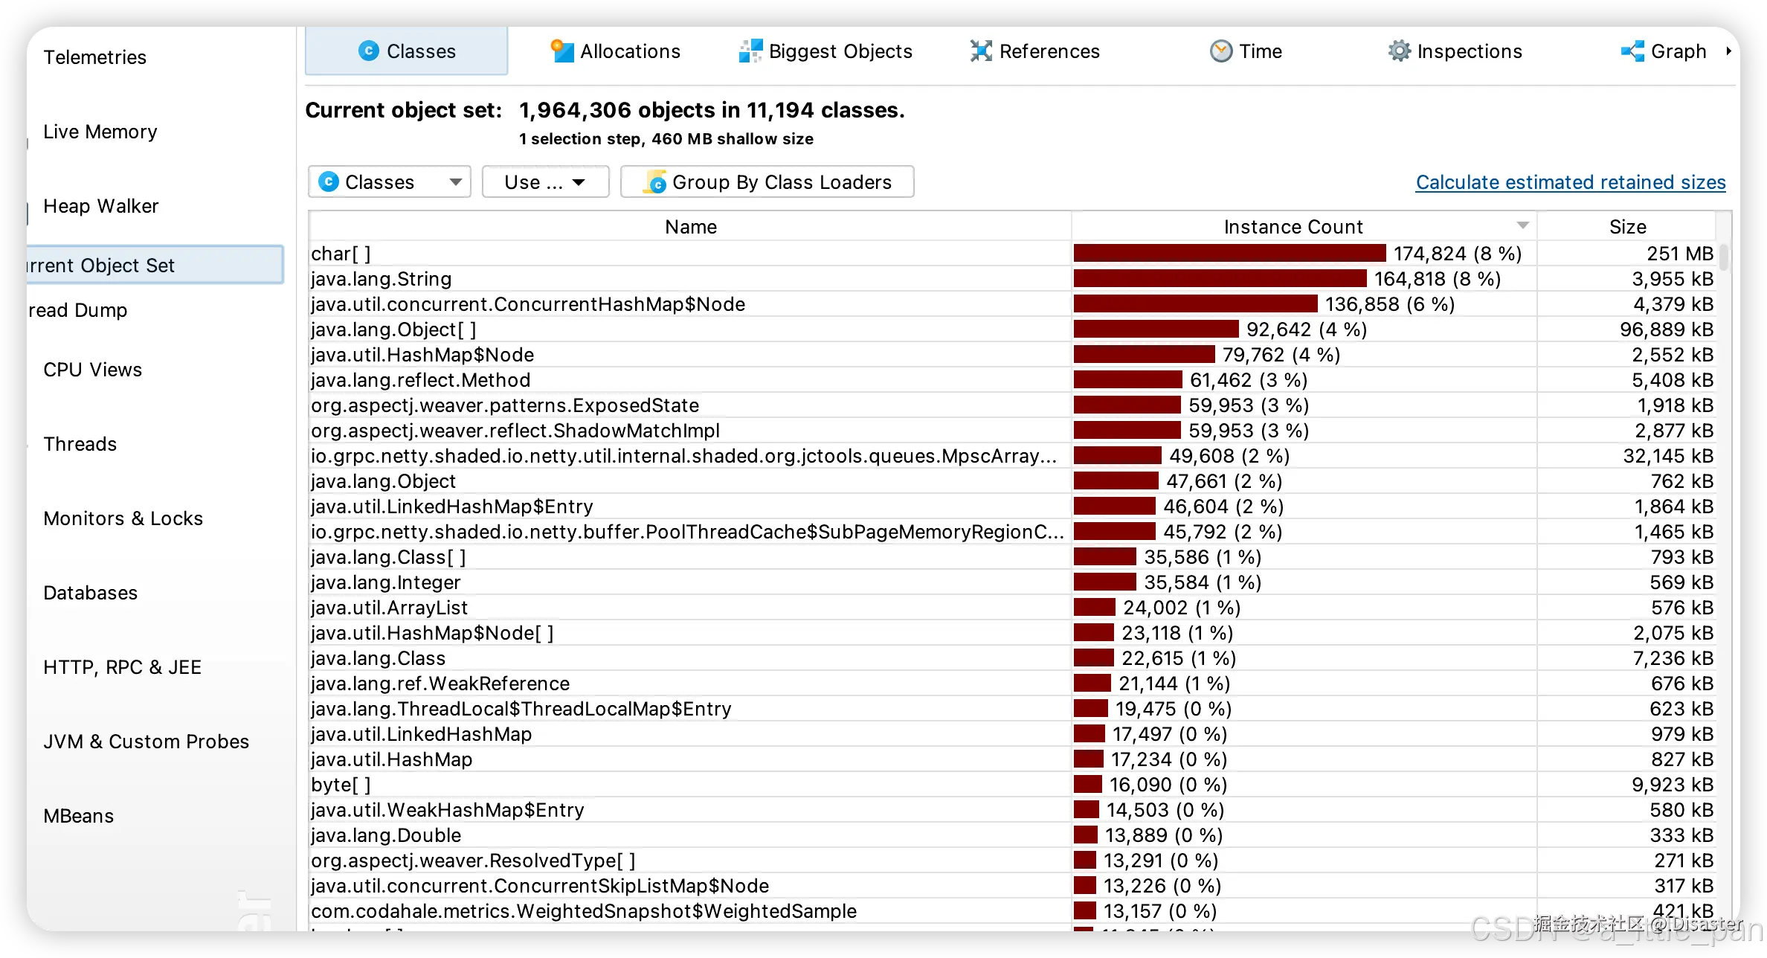The image size is (1767, 958).
Task: Toggle Instance Count sort arrow
Action: coord(1522,225)
